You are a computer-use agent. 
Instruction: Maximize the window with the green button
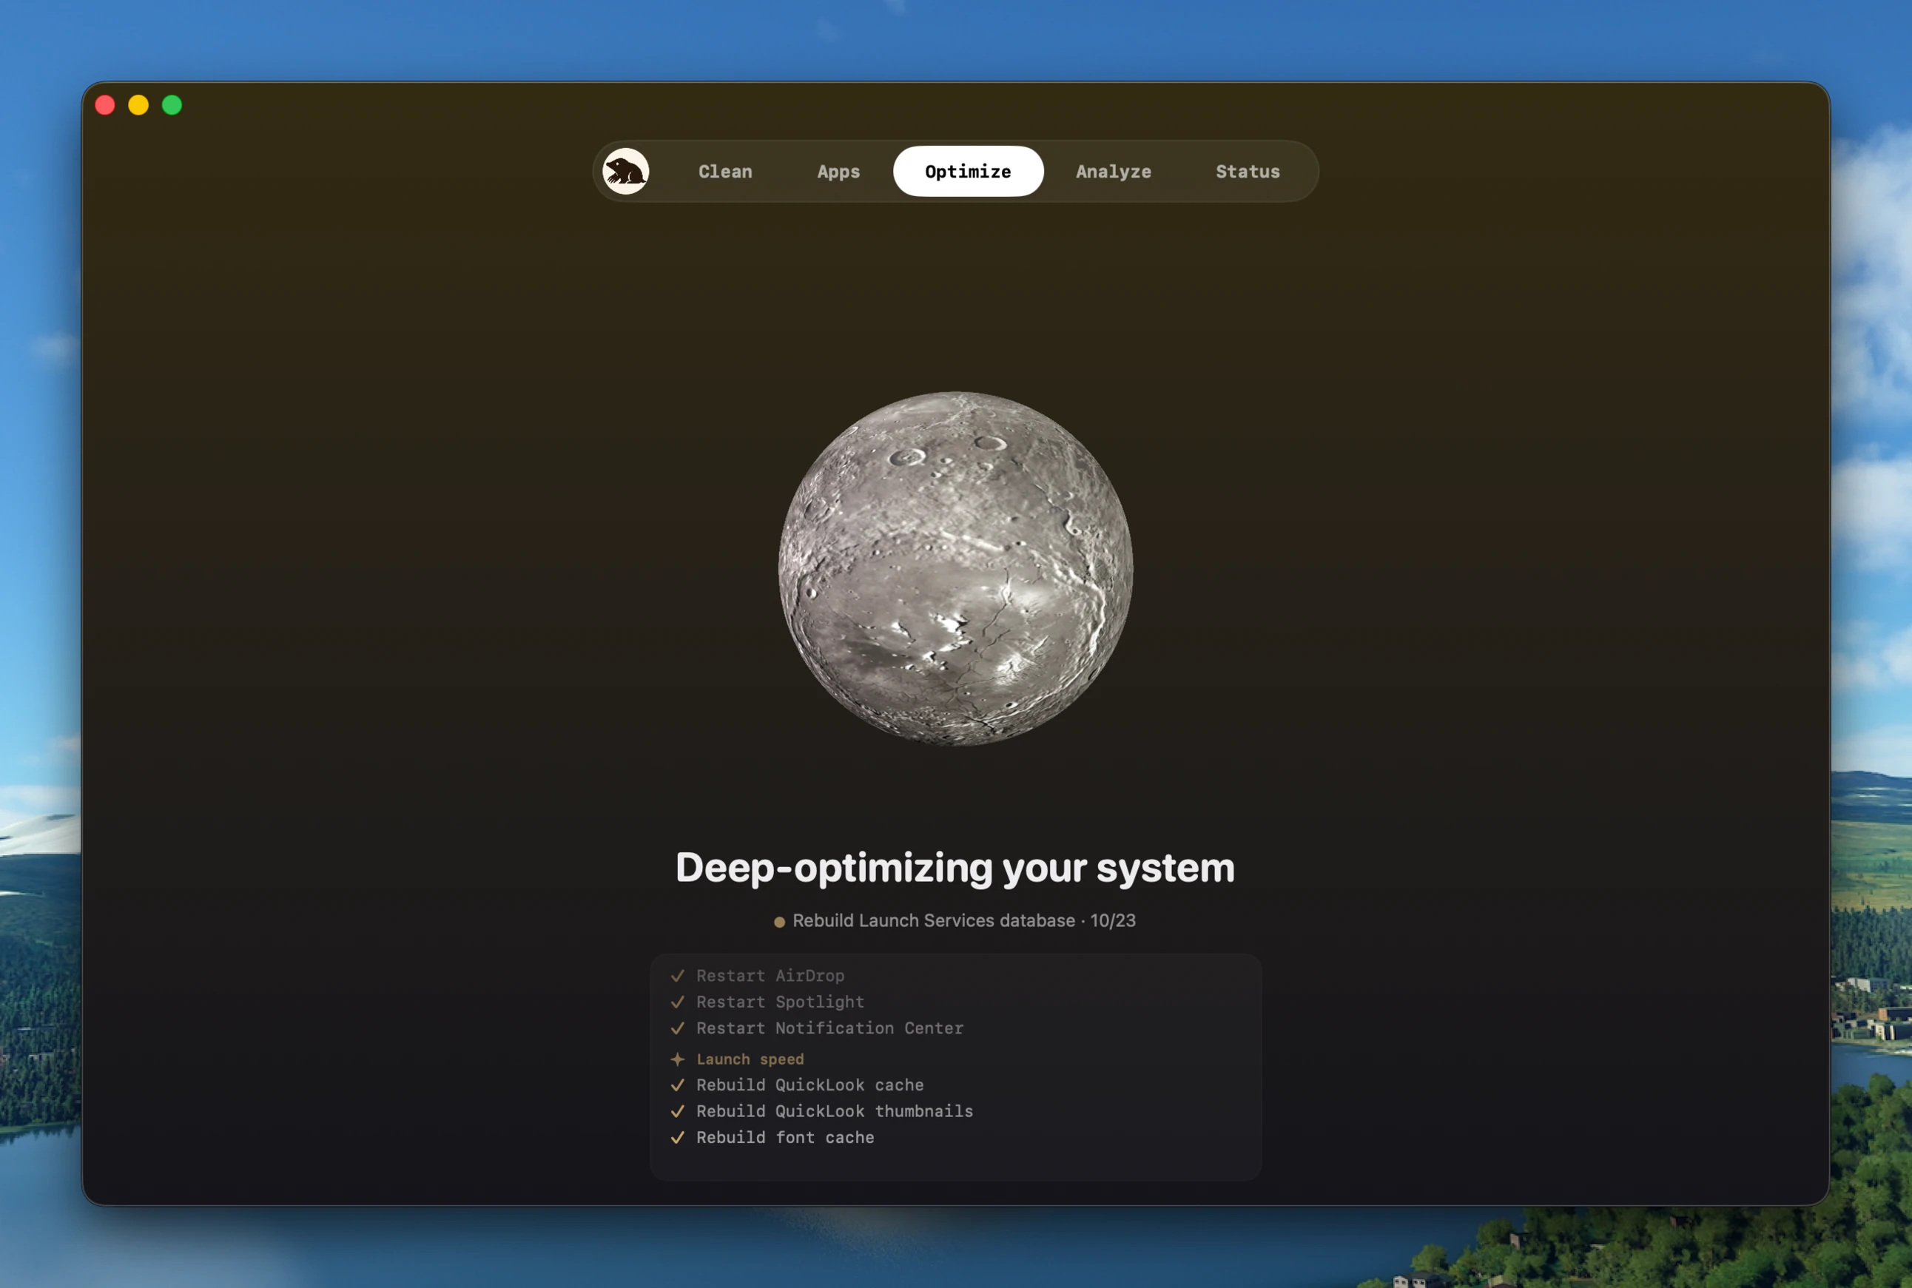point(172,105)
